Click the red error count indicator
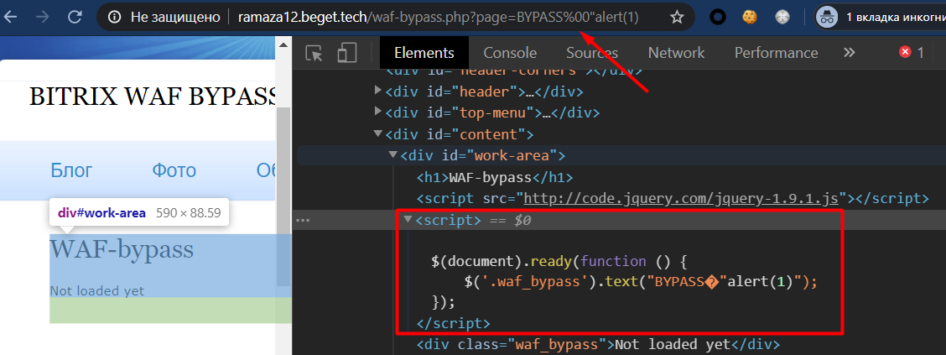Screen dimensions: 946x355 click(912, 53)
